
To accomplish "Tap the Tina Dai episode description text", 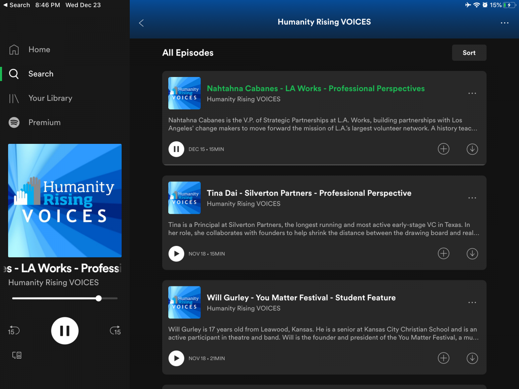I will (x=324, y=229).
